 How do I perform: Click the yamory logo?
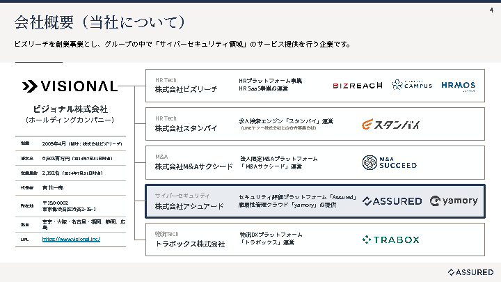click(x=454, y=201)
